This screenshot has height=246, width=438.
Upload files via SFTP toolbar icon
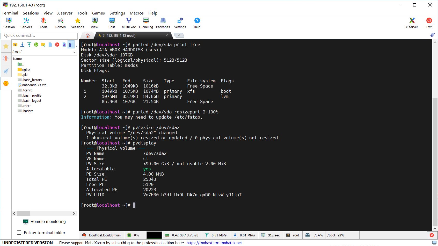pyautogui.click(x=29, y=45)
